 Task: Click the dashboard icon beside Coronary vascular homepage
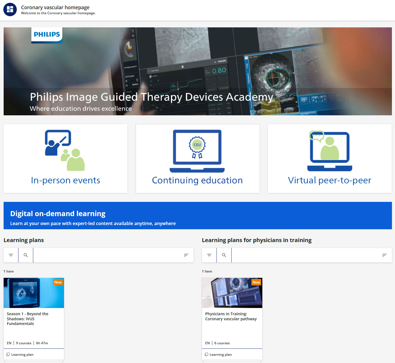[x=10, y=9]
